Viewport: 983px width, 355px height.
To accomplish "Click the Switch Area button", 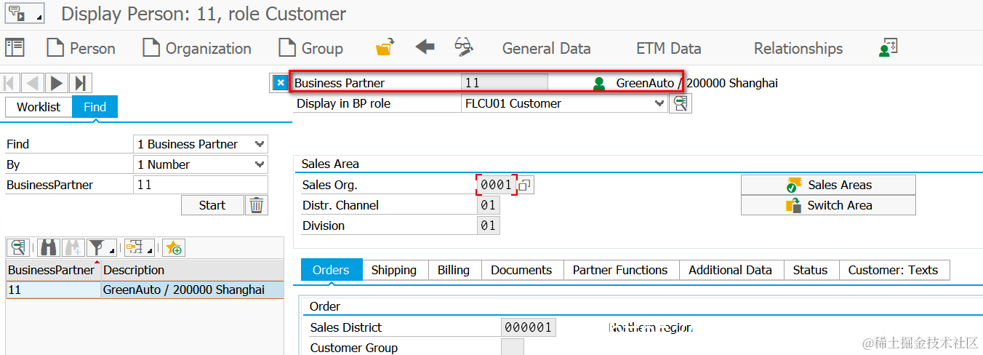I will [x=828, y=205].
